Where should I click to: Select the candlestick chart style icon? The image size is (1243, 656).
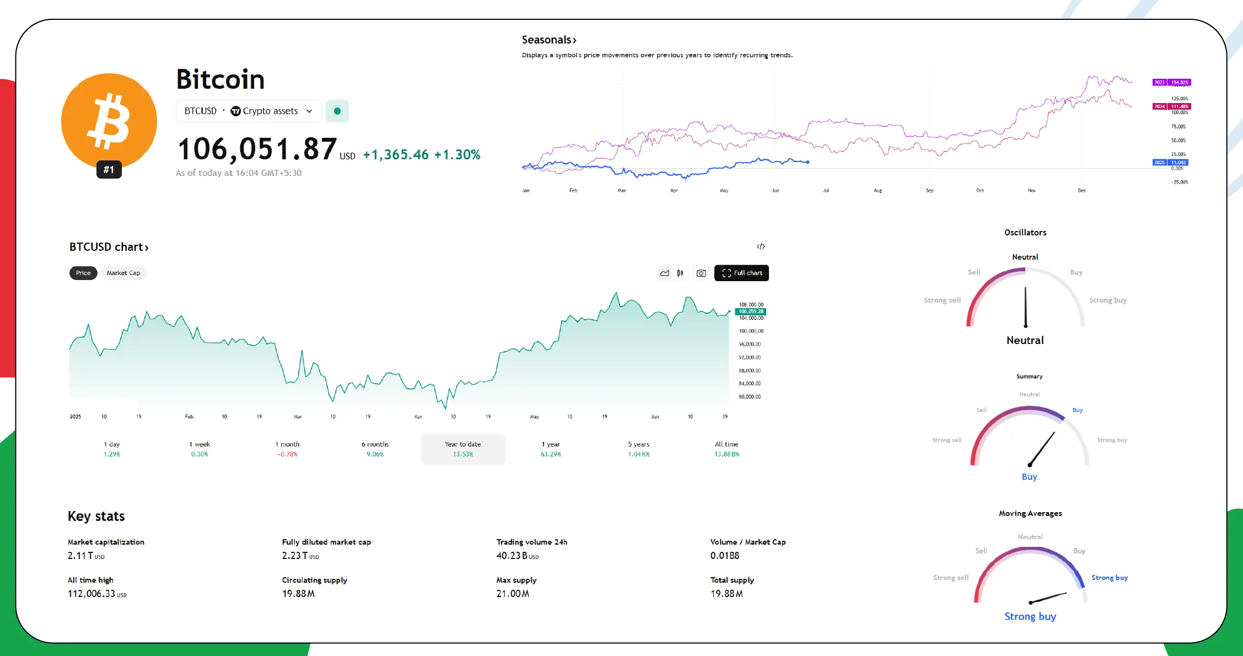(680, 273)
